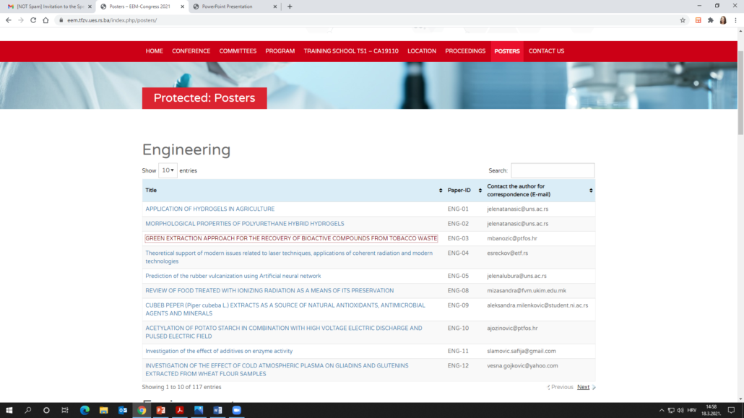
Task: Close the Posters – EEM-Congress 2021 tab
Action: [182, 6]
